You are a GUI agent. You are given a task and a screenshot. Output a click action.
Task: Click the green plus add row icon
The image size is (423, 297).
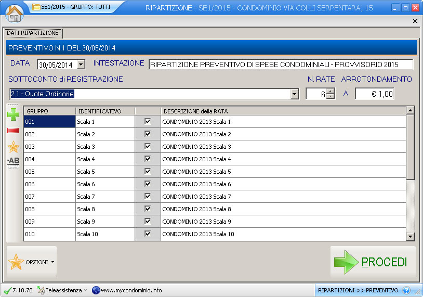click(x=14, y=114)
